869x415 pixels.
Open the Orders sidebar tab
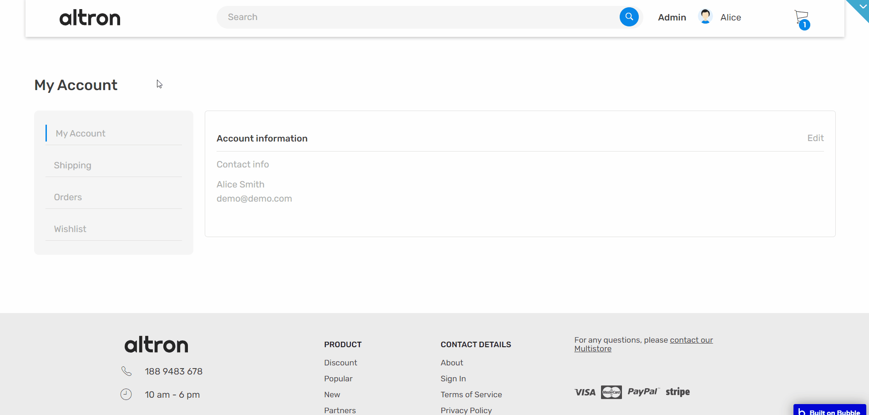[68, 197]
